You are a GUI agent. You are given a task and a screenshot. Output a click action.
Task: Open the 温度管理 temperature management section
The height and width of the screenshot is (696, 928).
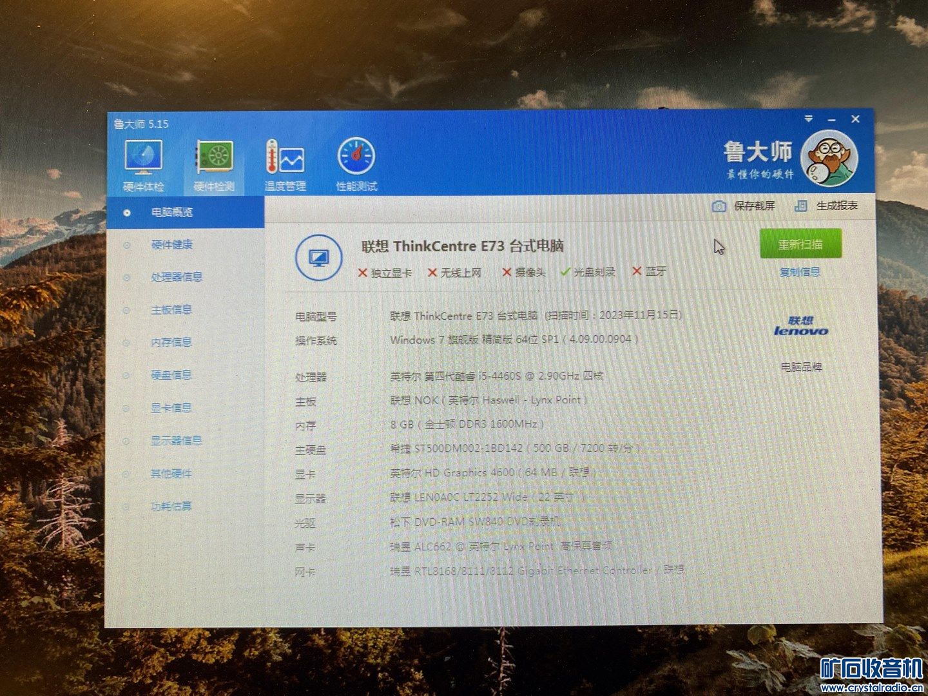(285, 166)
